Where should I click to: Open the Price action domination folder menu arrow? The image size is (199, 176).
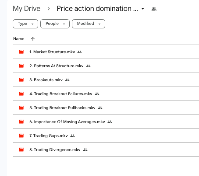143,9
